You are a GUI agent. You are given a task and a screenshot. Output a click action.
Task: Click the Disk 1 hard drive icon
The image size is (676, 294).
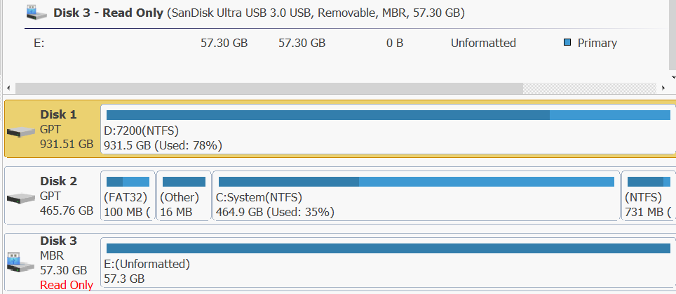pos(20,132)
